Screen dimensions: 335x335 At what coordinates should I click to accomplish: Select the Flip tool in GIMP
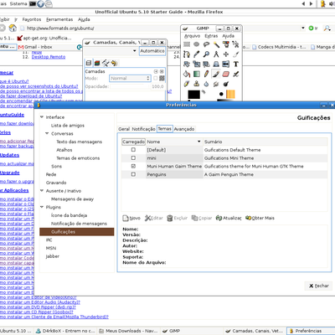tap(226, 64)
